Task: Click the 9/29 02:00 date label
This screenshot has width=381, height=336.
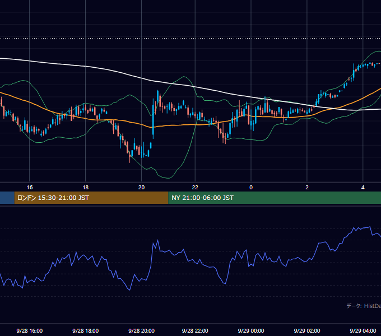Action: (x=307, y=330)
